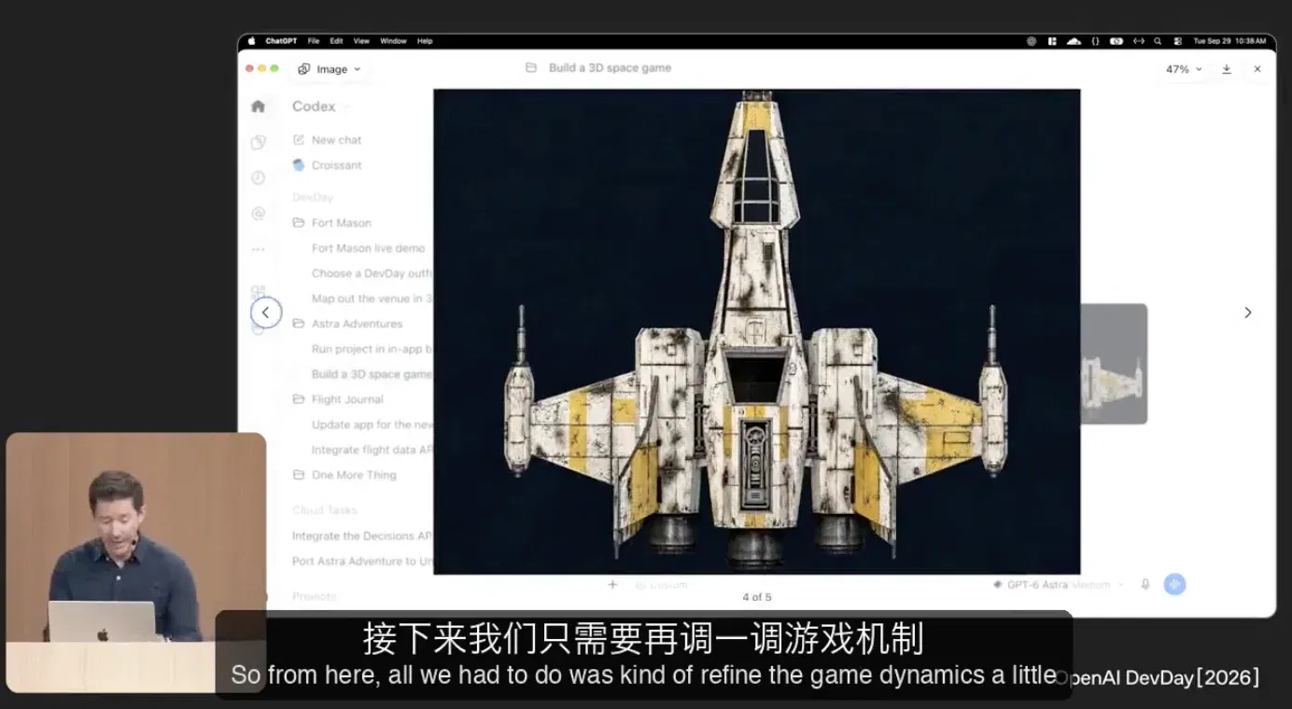Image resolution: width=1292 pixels, height=709 pixels.
Task: Open Update app for the new chat
Action: (x=372, y=424)
